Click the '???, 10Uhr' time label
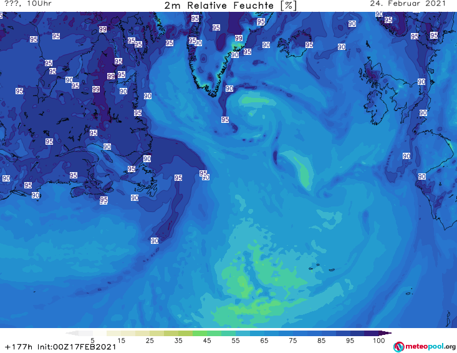 pyautogui.click(x=28, y=4)
